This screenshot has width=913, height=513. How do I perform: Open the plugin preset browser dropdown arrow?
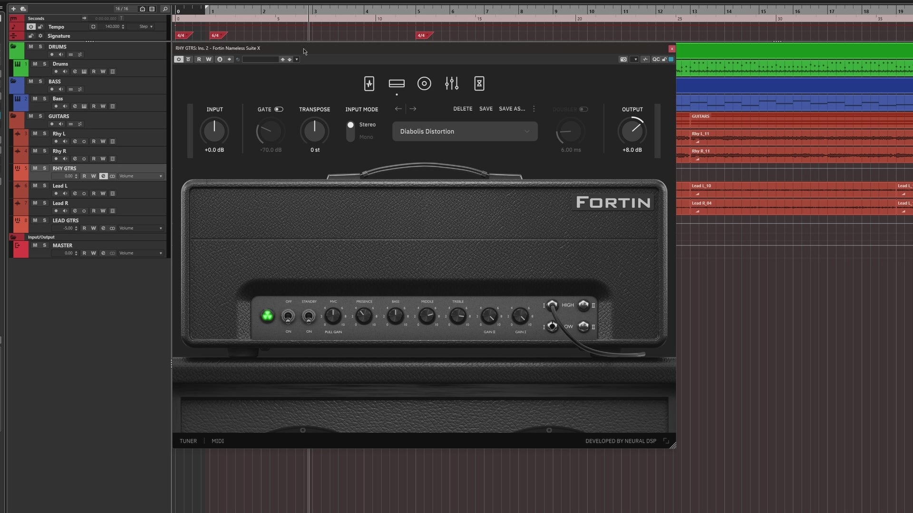pyautogui.click(x=297, y=59)
